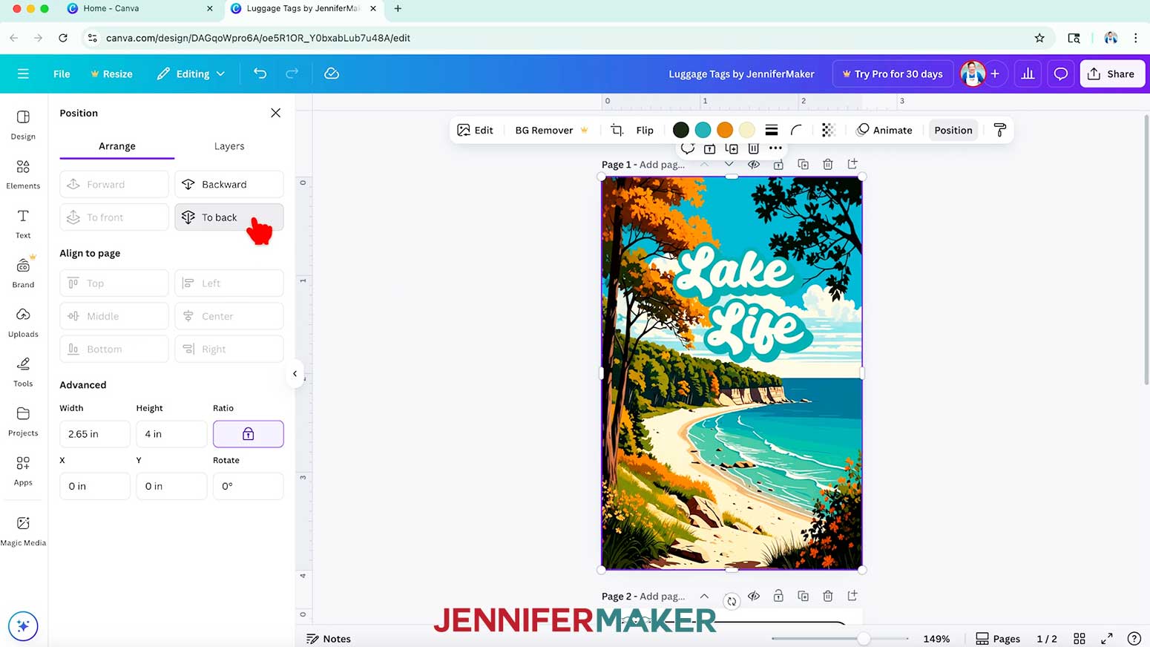Image resolution: width=1150 pixels, height=647 pixels.
Task: Unlock Page 2 using the lock icon
Action: [778, 596]
